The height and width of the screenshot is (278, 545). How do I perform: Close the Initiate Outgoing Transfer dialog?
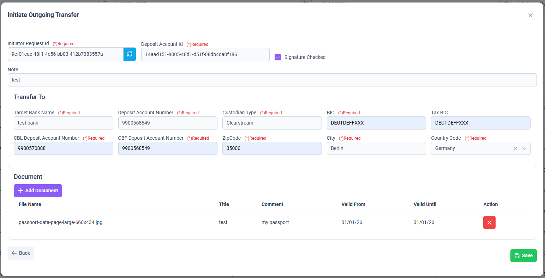tap(530, 15)
